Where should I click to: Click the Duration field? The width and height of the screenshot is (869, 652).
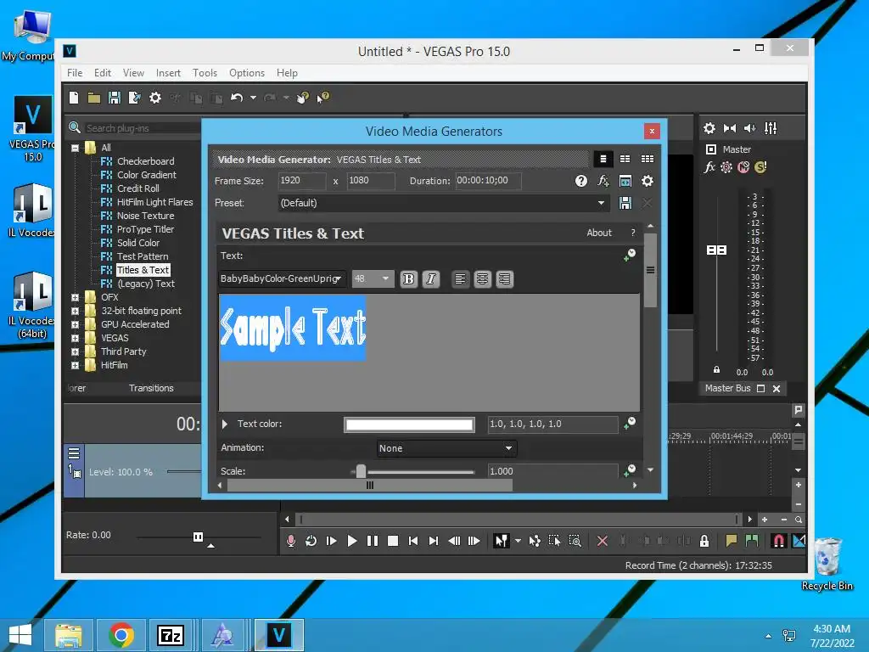pyautogui.click(x=488, y=181)
